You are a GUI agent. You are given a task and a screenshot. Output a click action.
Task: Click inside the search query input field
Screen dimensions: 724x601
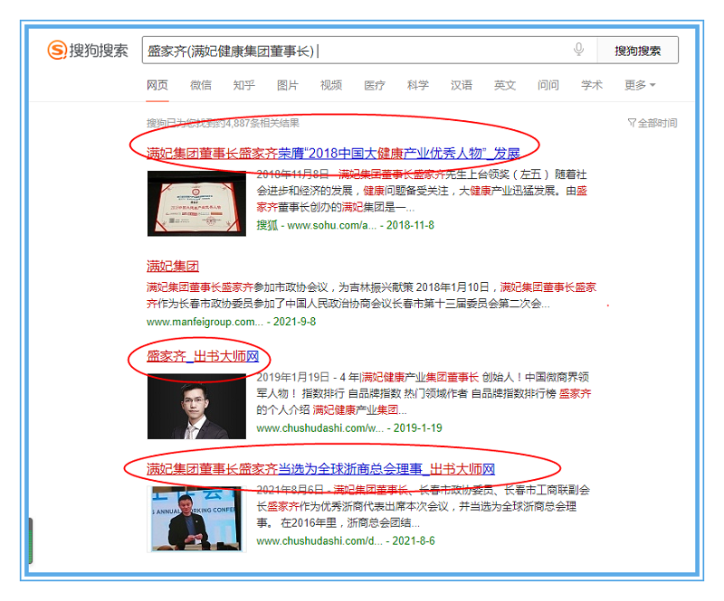362,51
